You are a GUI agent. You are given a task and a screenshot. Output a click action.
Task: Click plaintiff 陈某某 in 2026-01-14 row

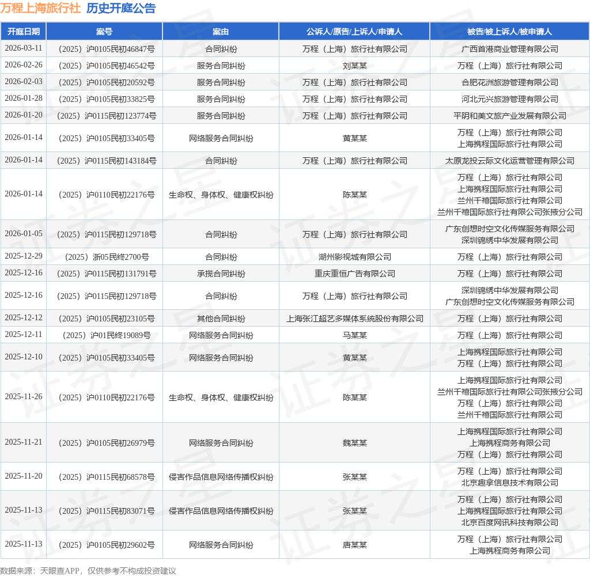pos(354,195)
